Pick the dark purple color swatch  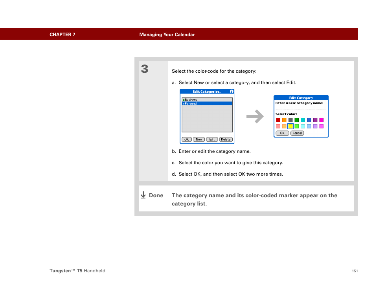click(315, 120)
